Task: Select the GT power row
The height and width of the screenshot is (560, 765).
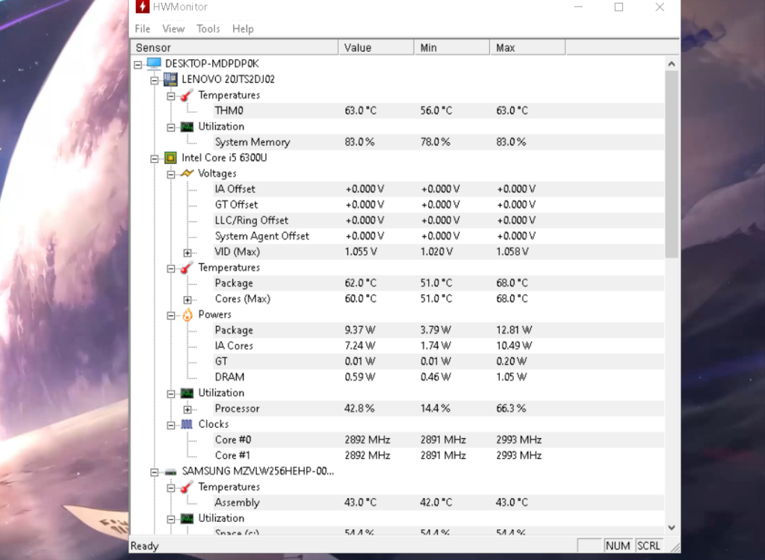Action: tap(438, 361)
